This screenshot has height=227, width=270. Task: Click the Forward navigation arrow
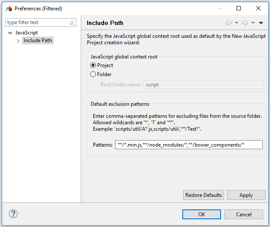[245, 23]
